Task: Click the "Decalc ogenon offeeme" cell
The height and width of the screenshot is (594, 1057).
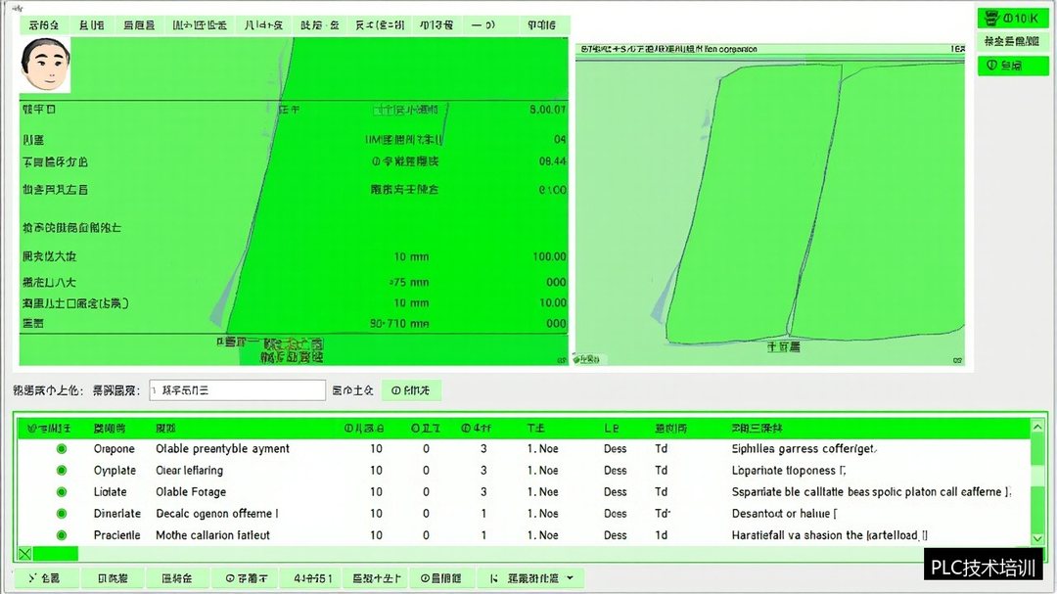Action: (x=216, y=514)
